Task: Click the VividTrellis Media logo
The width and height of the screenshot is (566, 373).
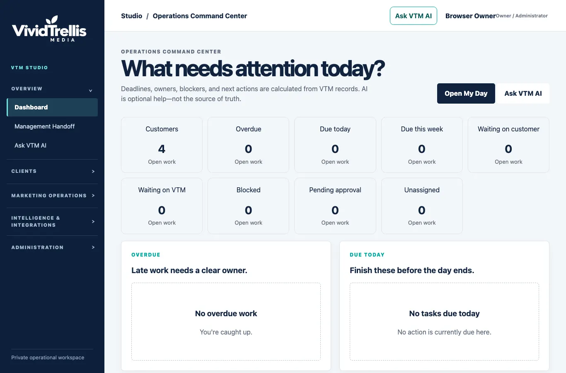Action: tap(49, 29)
